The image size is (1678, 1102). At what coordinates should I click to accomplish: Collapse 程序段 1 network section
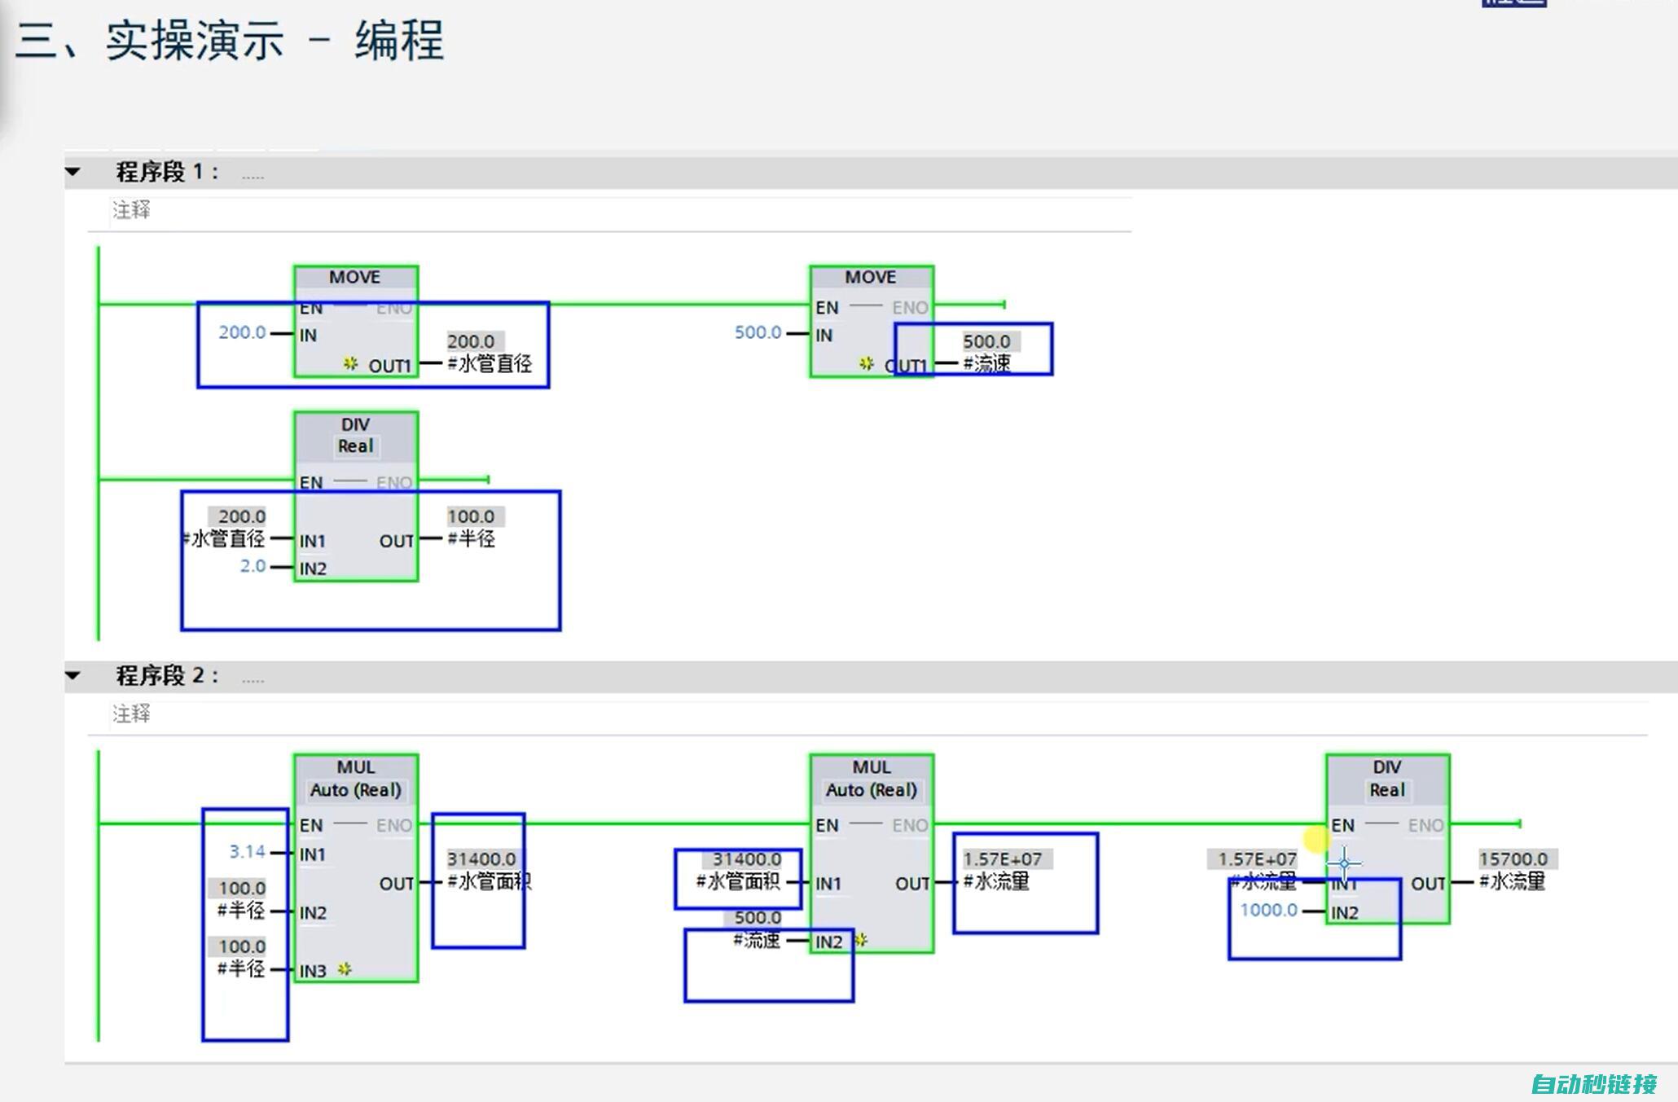72,172
